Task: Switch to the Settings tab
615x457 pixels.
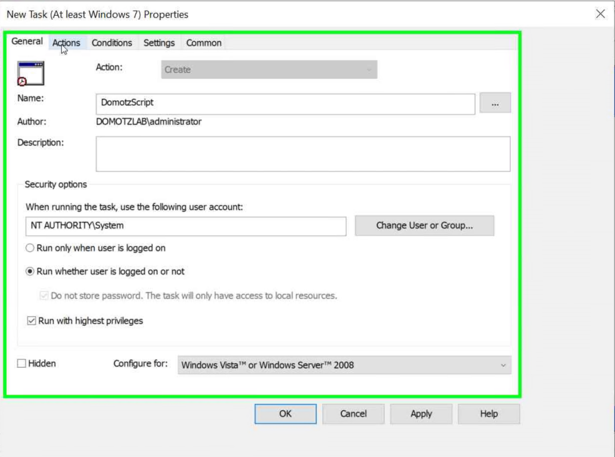Action: [159, 43]
